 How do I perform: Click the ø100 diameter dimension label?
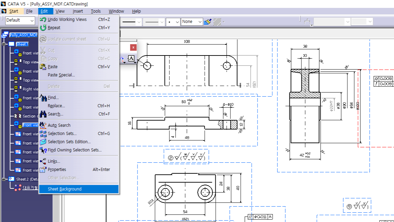pyautogui.click(x=358, y=105)
